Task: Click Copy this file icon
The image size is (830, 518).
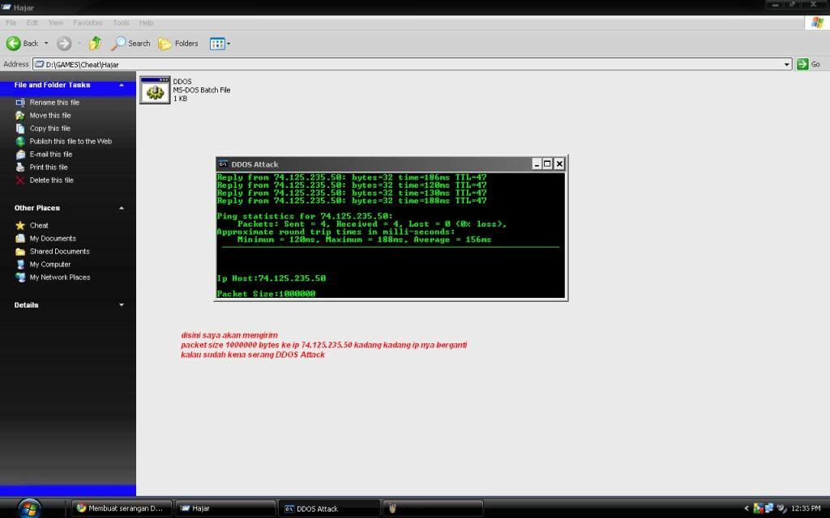Action: pos(20,129)
